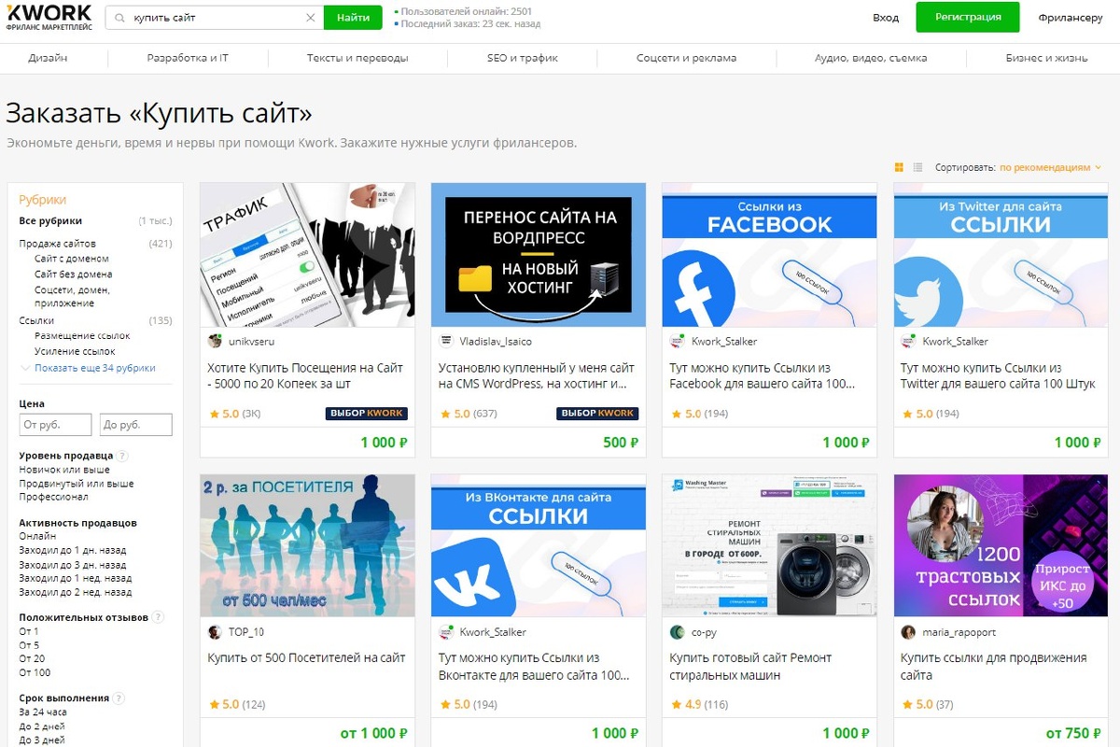This screenshot has height=747, width=1120.
Task: Click the До руб. maximum price field
Action: 136,425
